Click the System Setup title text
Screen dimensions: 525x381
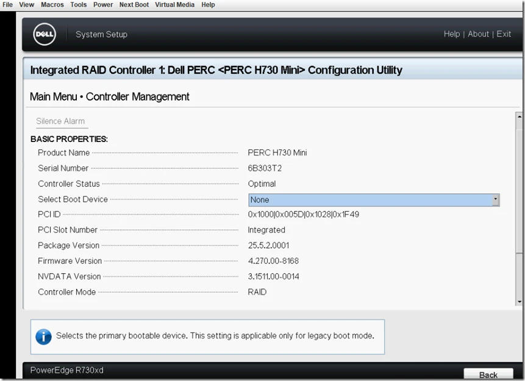(x=101, y=35)
